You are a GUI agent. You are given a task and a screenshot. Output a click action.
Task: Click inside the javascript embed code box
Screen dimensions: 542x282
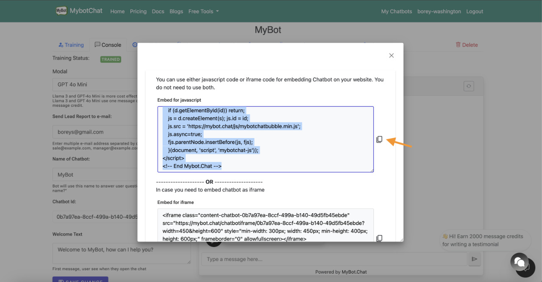265,139
